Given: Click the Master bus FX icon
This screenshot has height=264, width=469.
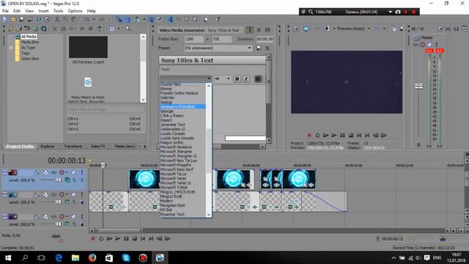Looking at the screenshot, I should [x=416, y=45].
